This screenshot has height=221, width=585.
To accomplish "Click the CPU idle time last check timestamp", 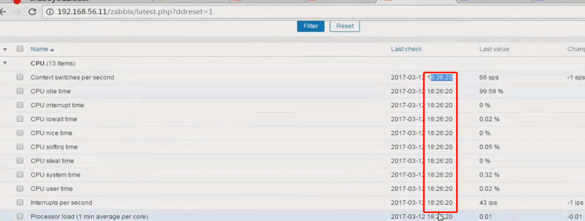I will (421, 91).
